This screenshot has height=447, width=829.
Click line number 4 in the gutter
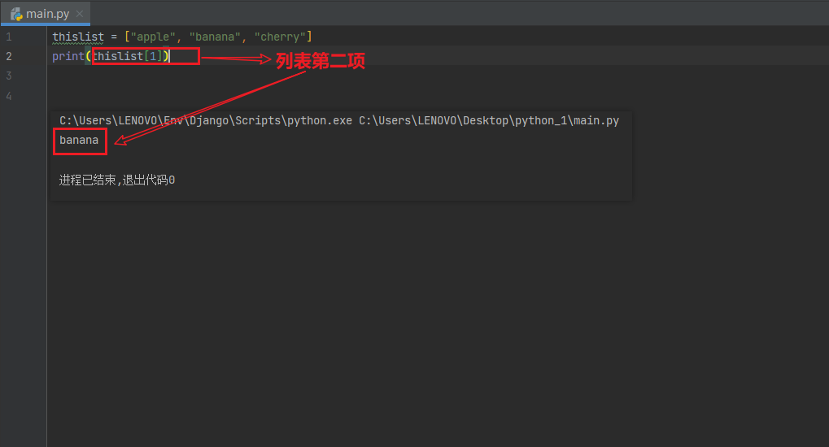pos(8,96)
